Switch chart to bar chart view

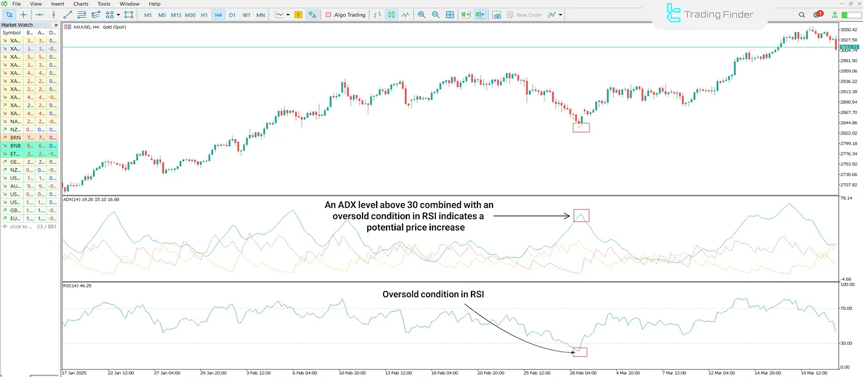click(377, 15)
